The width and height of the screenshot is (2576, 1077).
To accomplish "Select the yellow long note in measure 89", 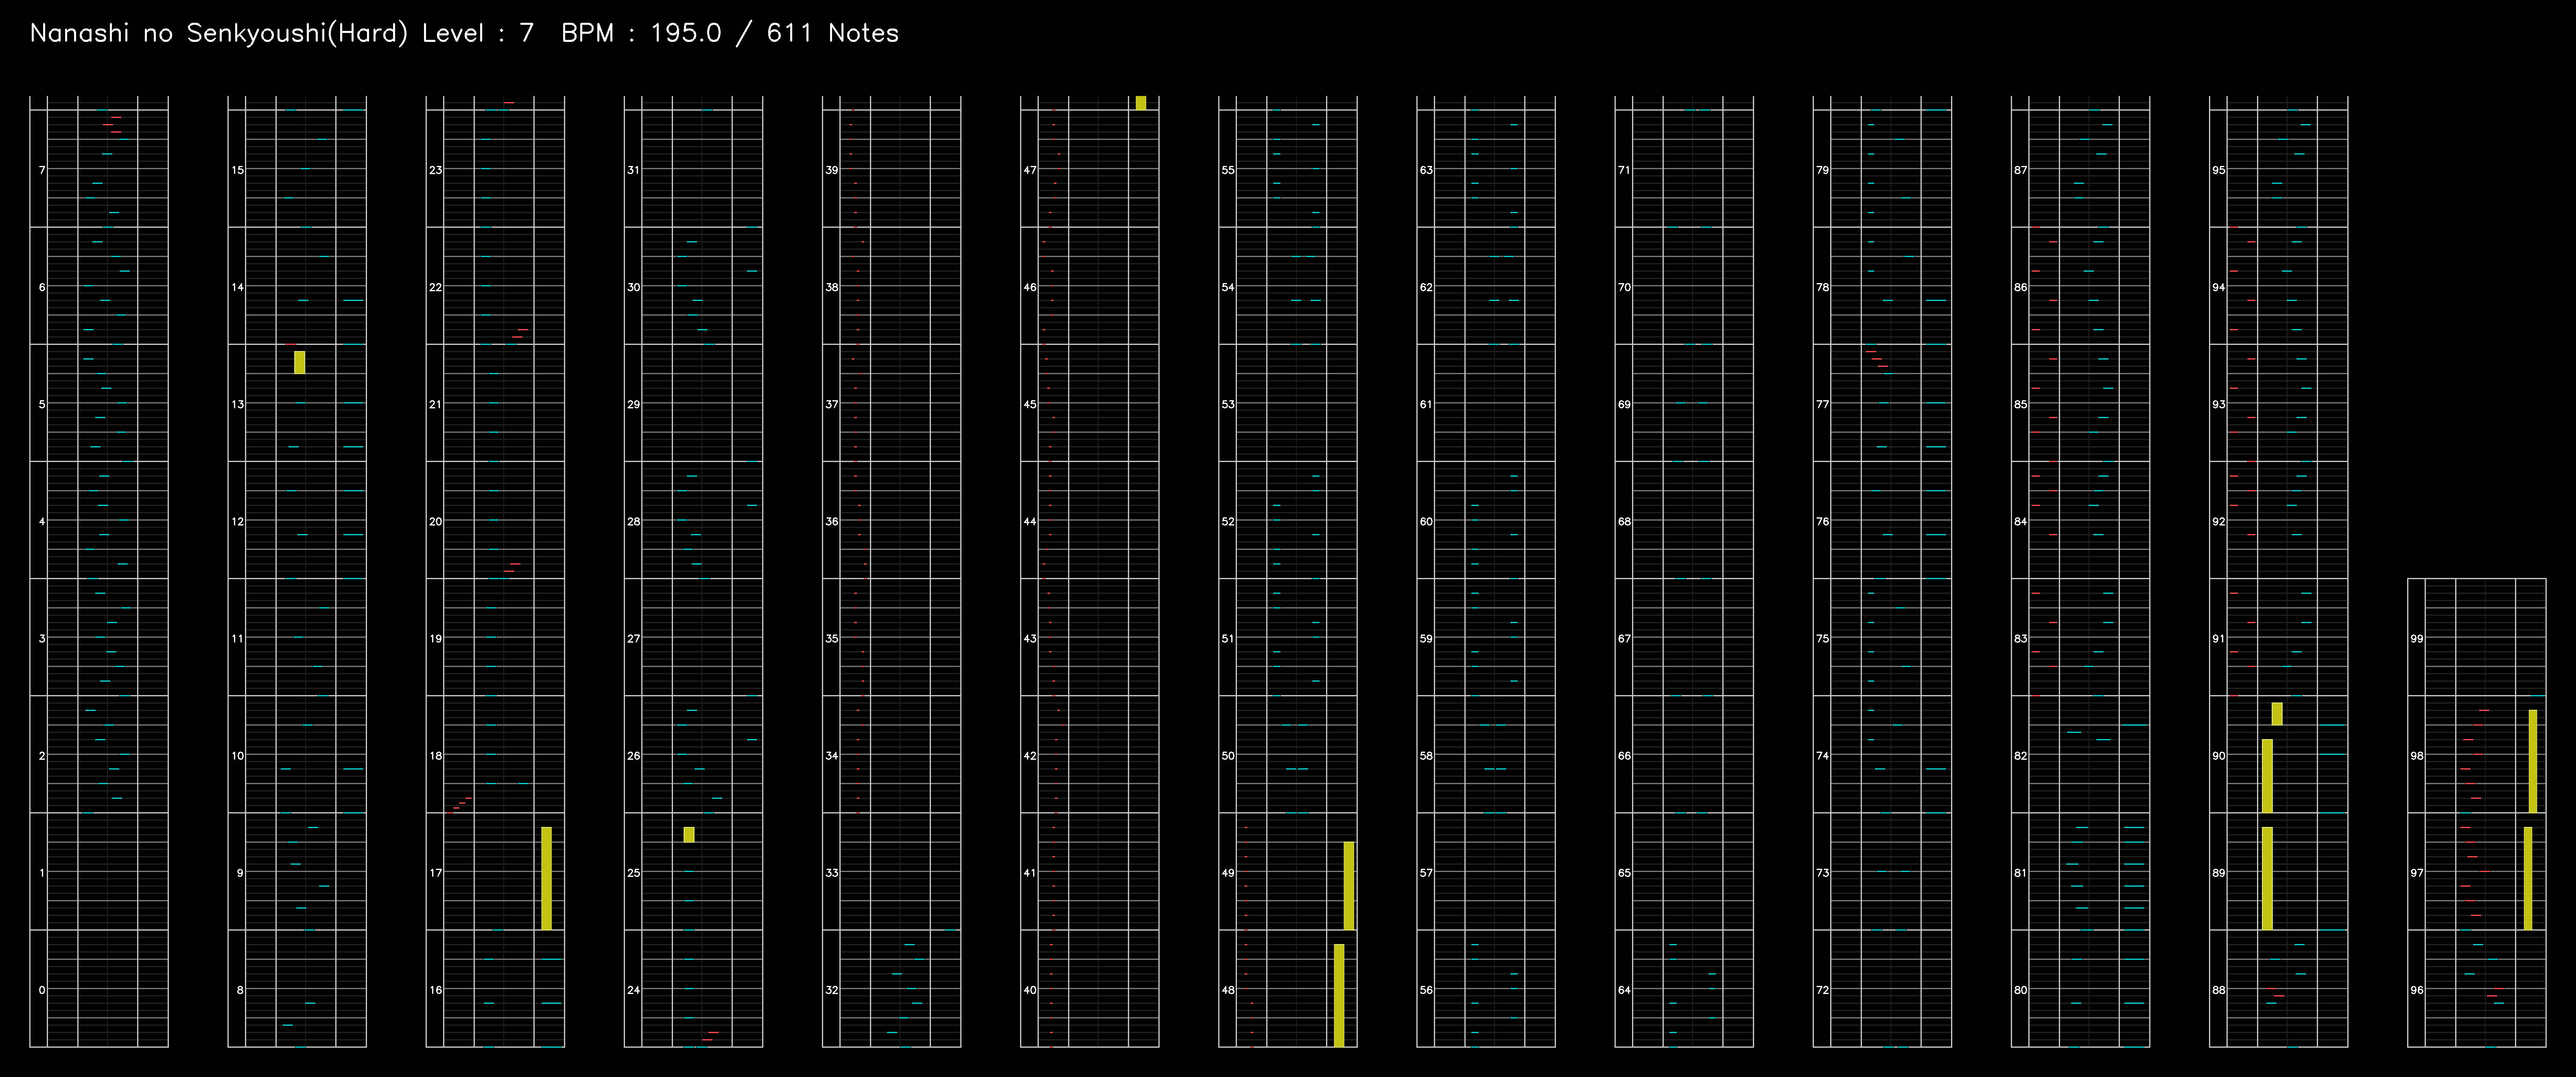I will (x=2267, y=878).
